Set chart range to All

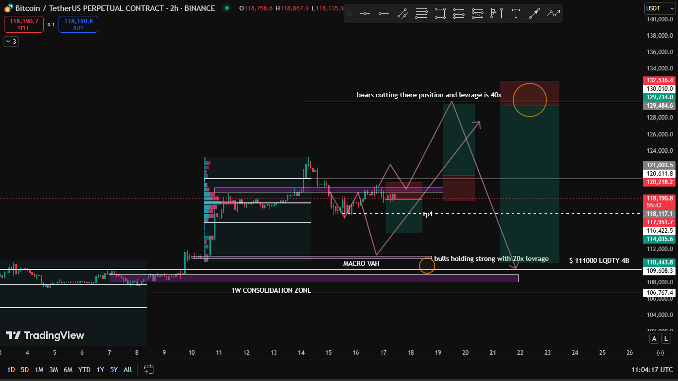click(128, 370)
